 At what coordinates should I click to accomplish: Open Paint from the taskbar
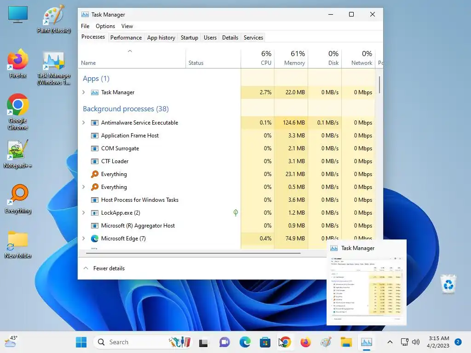(326, 342)
